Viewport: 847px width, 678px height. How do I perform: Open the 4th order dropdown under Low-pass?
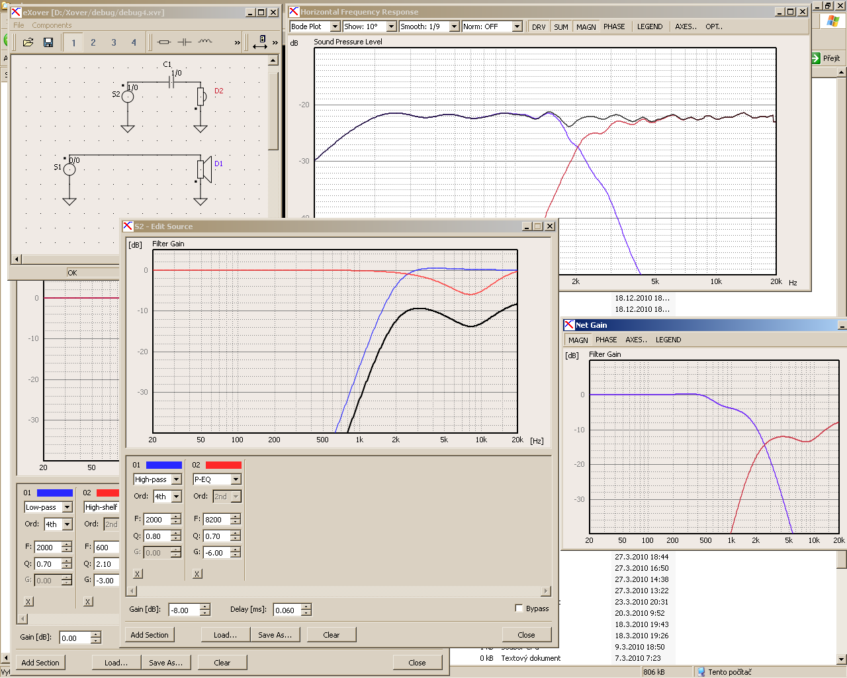[58, 524]
